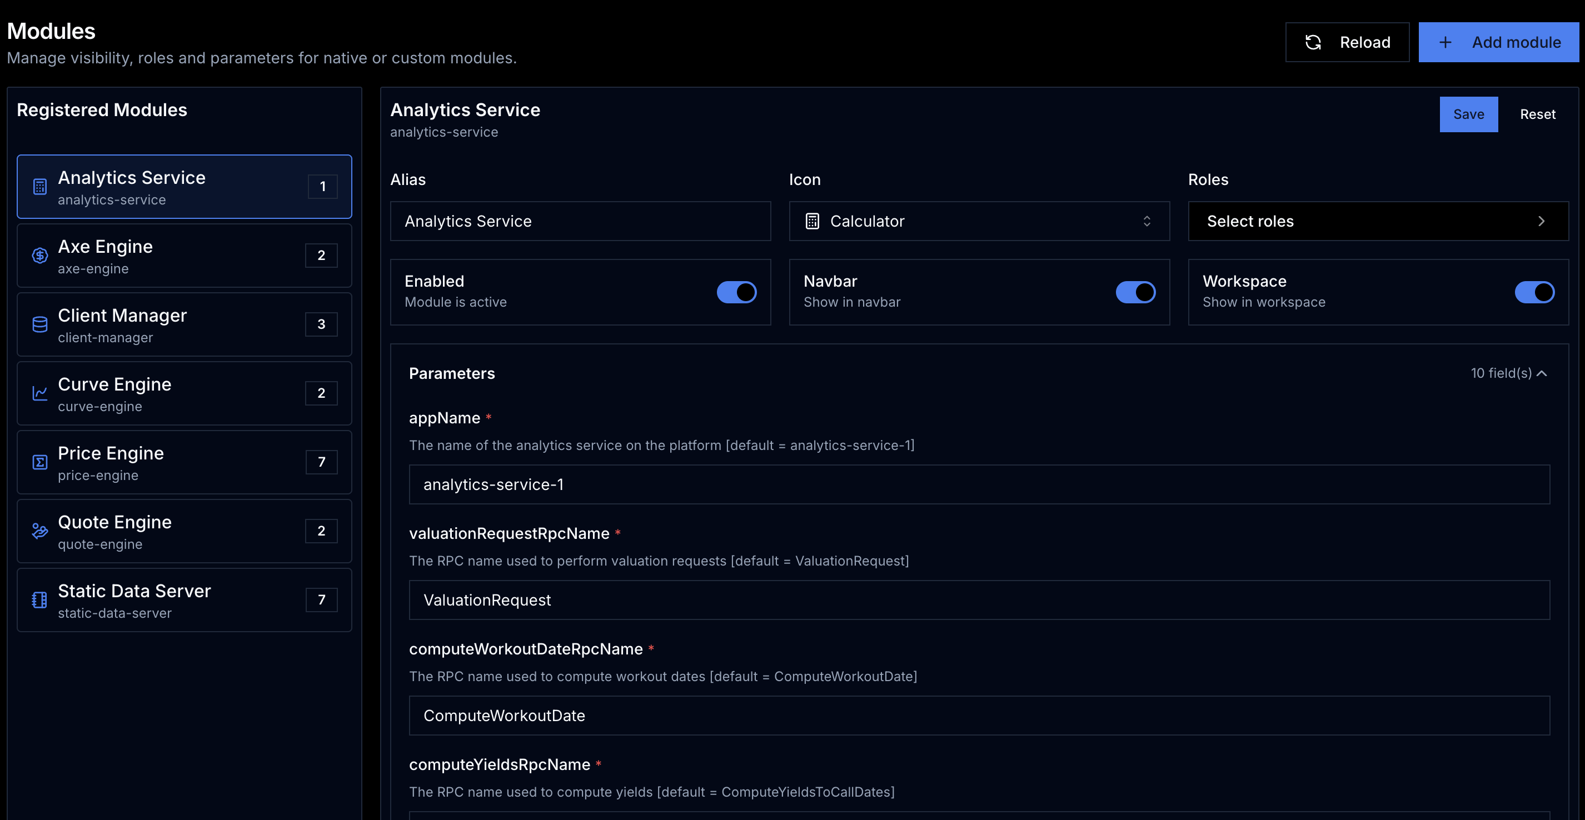Select the Static Data Server module
The width and height of the screenshot is (1585, 820).
(185, 601)
